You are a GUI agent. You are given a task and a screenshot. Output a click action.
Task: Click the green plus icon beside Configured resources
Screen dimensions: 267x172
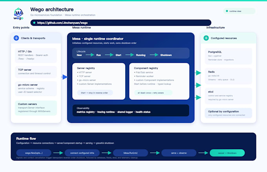[x=206, y=38]
